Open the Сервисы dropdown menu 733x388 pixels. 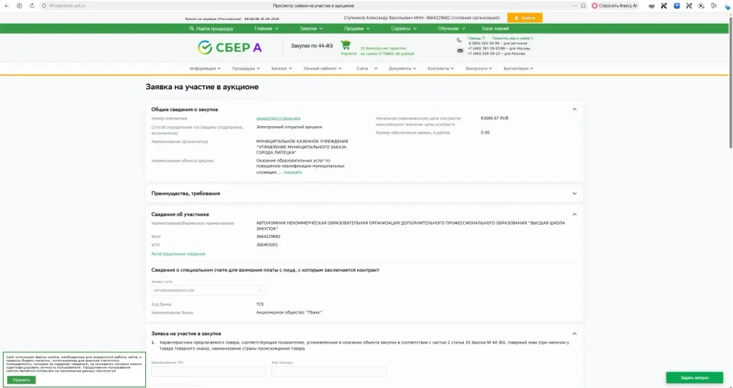coord(404,29)
